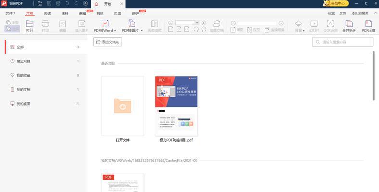
Task: Open the 文件 (File) dropdown menu
Action: 11,13
